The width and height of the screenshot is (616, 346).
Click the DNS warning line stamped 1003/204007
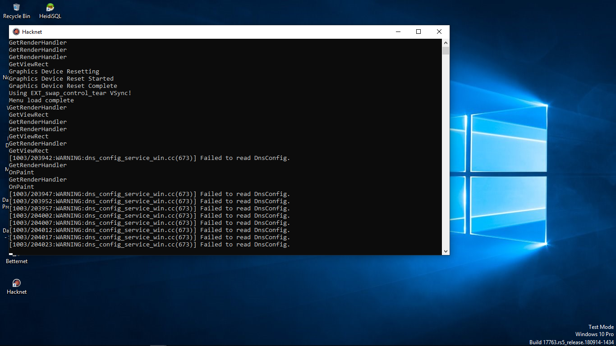(150, 223)
